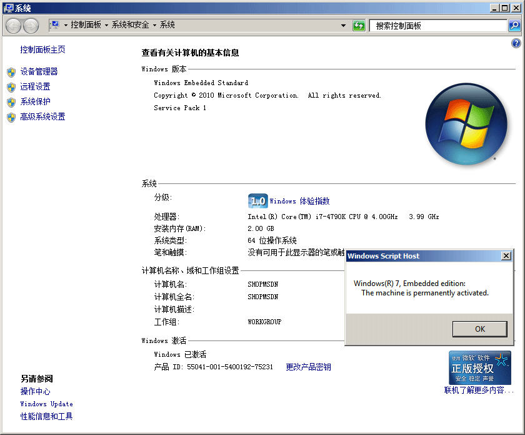Click the green refresh button beside address bar
This screenshot has width=525, height=435.
359,26
